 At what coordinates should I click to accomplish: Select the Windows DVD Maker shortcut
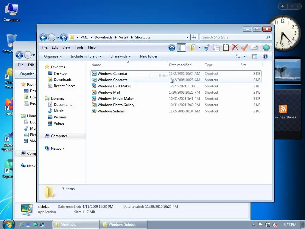[176, 86]
